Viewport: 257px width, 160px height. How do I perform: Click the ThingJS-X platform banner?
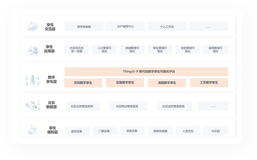[x=146, y=71]
